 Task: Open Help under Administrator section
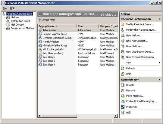(129, 113)
